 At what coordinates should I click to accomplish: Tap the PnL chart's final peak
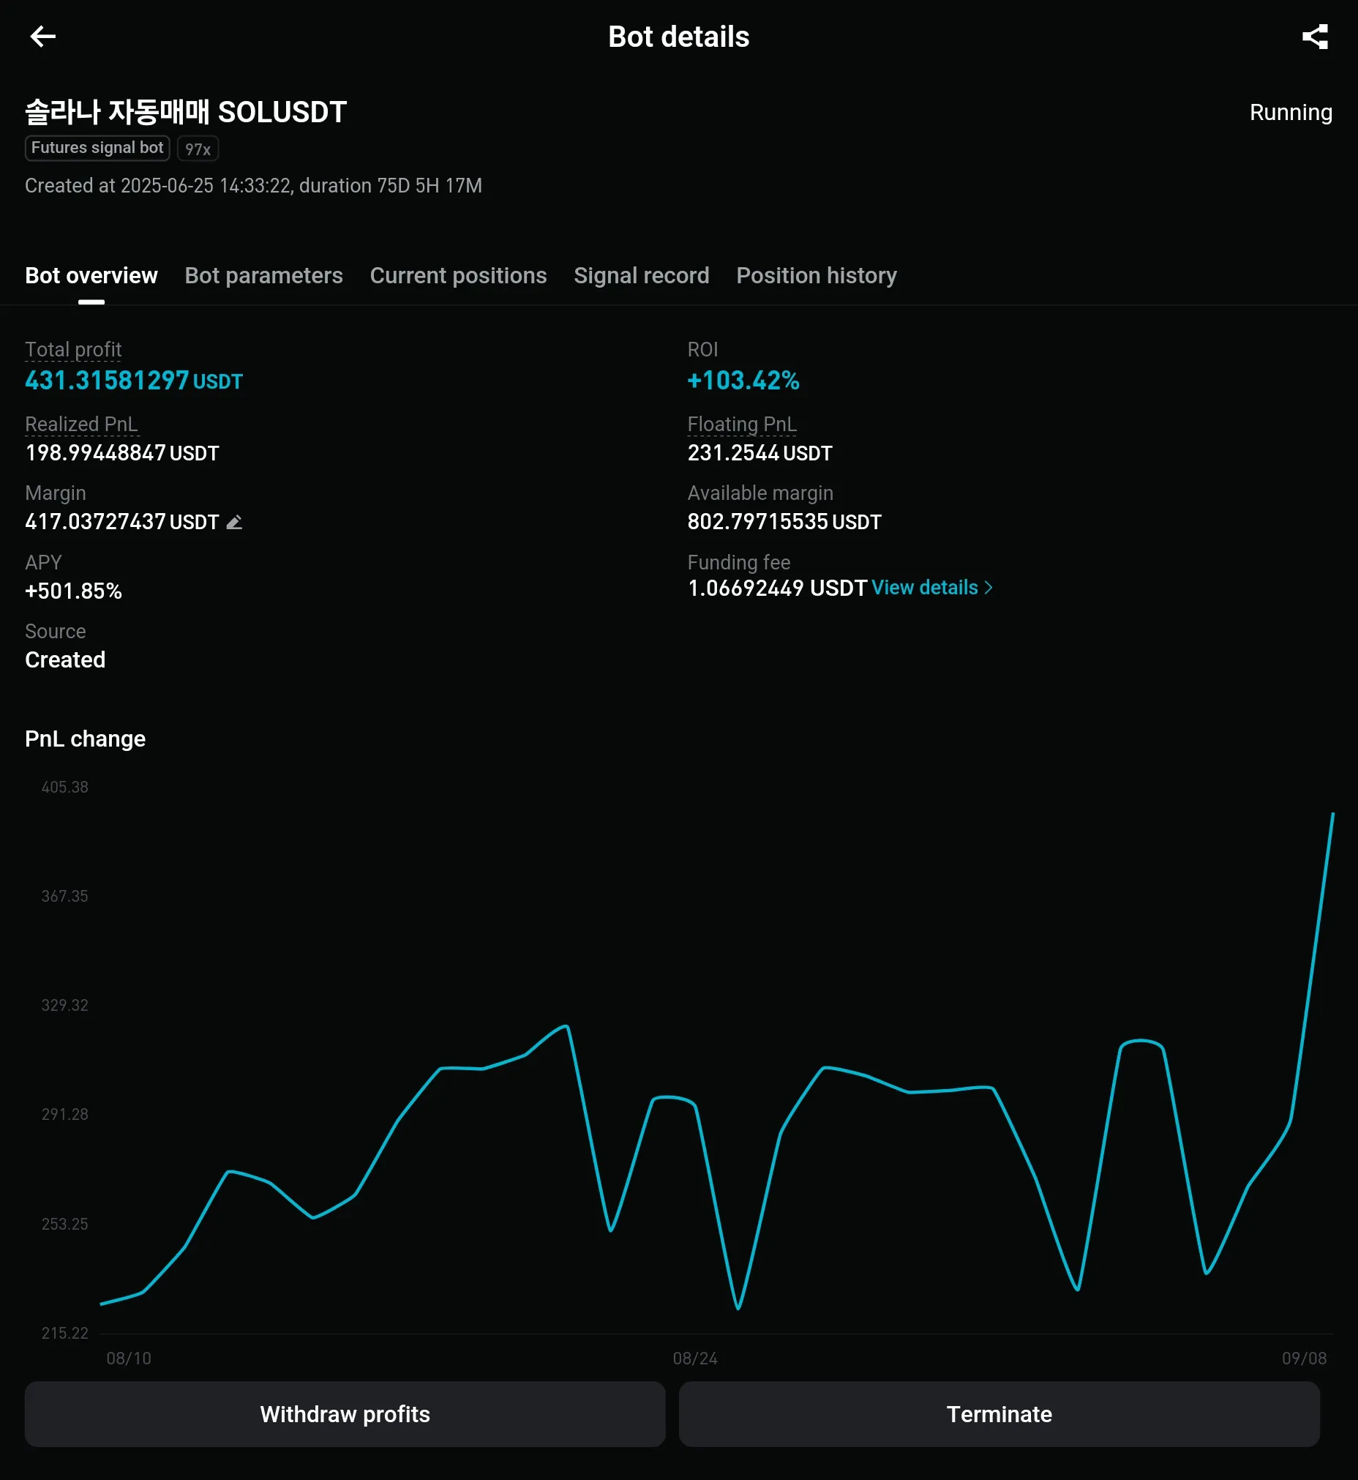click(1332, 815)
